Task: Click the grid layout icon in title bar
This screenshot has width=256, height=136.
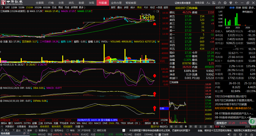Action: click(214, 3)
